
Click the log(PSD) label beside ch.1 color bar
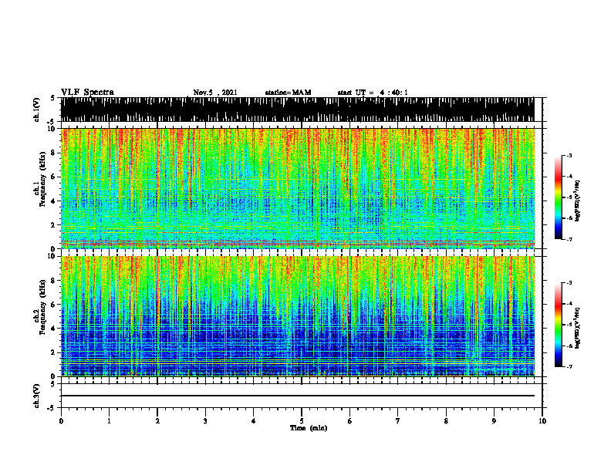pyautogui.click(x=578, y=201)
